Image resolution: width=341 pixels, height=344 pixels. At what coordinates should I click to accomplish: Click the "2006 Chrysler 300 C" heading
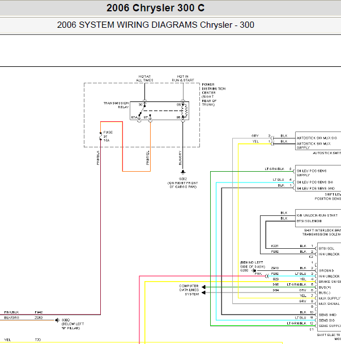point(155,8)
